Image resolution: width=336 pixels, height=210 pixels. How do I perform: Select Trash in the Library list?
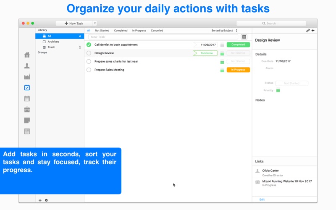[x=60, y=47]
